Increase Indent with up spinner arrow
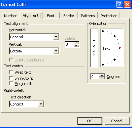Viewport: 132px width, 128px height. [76, 43]
